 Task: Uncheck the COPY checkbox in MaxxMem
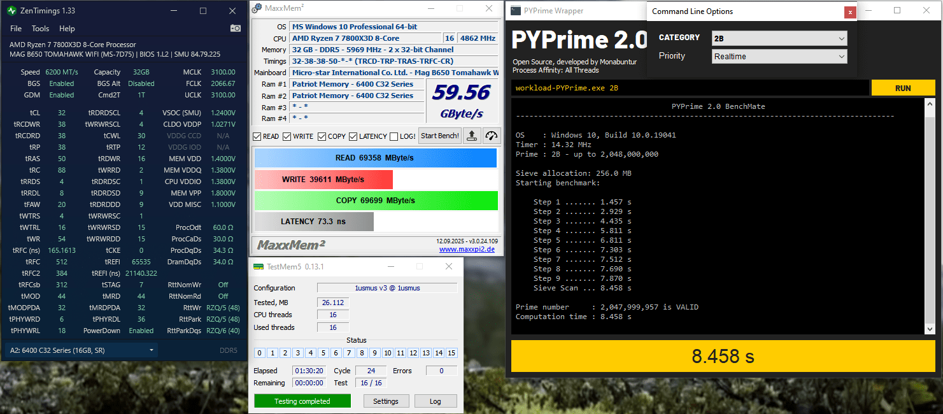coord(322,136)
